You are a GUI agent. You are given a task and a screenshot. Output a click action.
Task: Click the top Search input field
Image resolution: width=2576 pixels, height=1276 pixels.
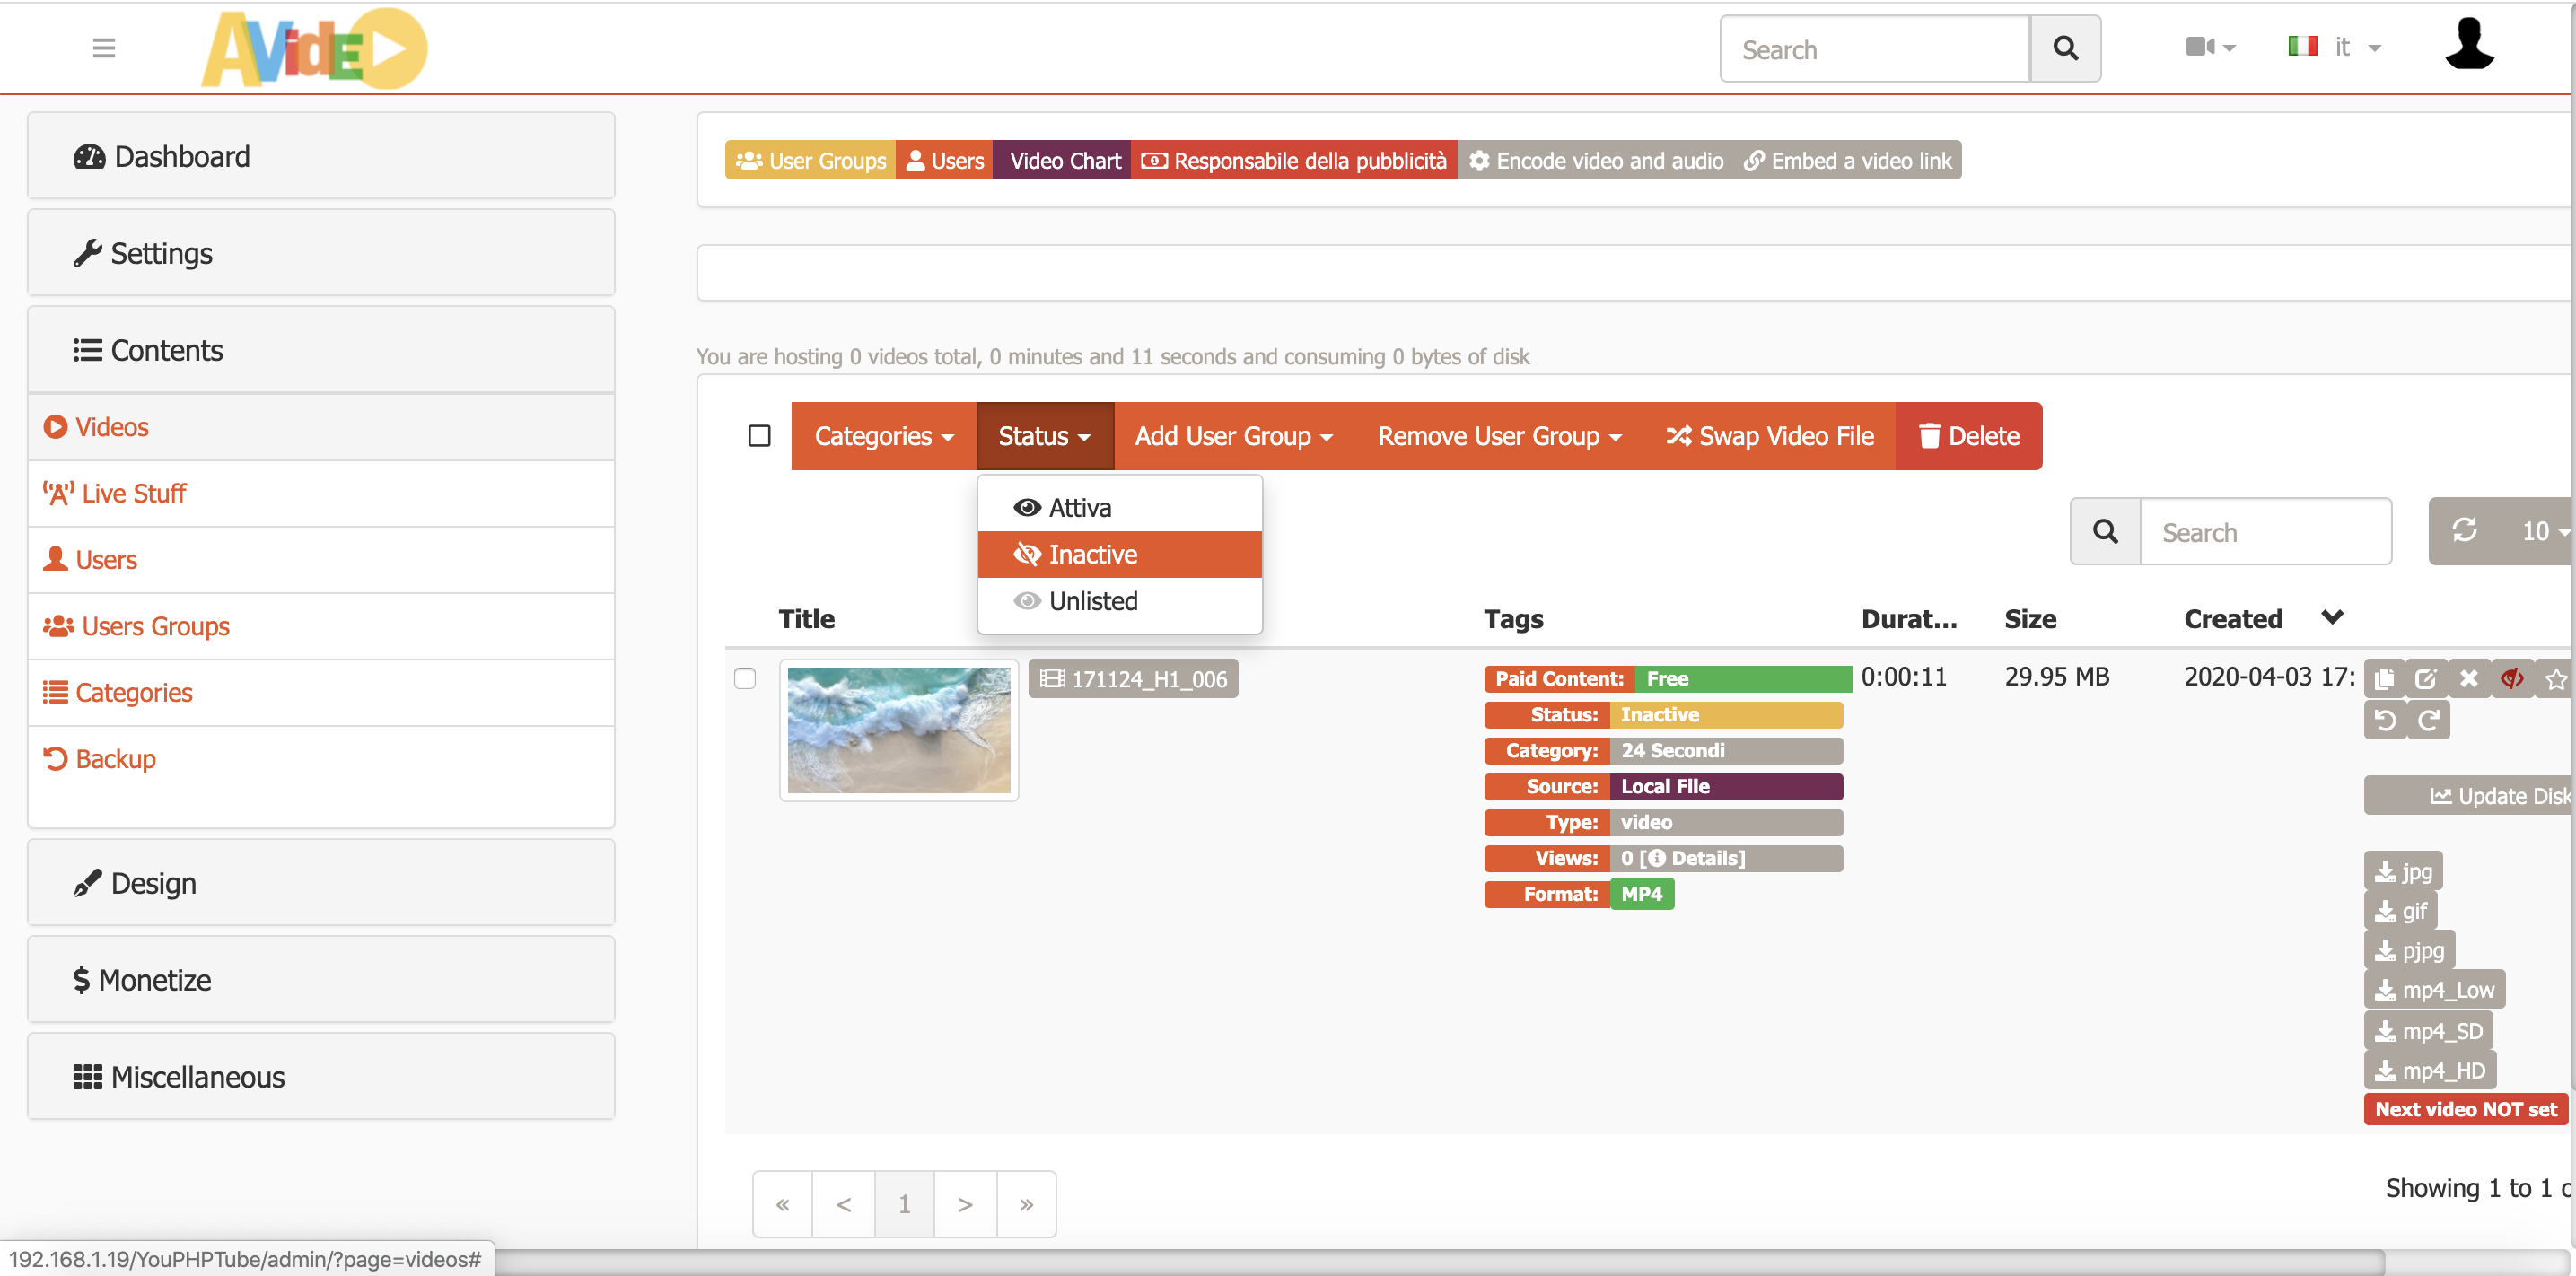1874,49
